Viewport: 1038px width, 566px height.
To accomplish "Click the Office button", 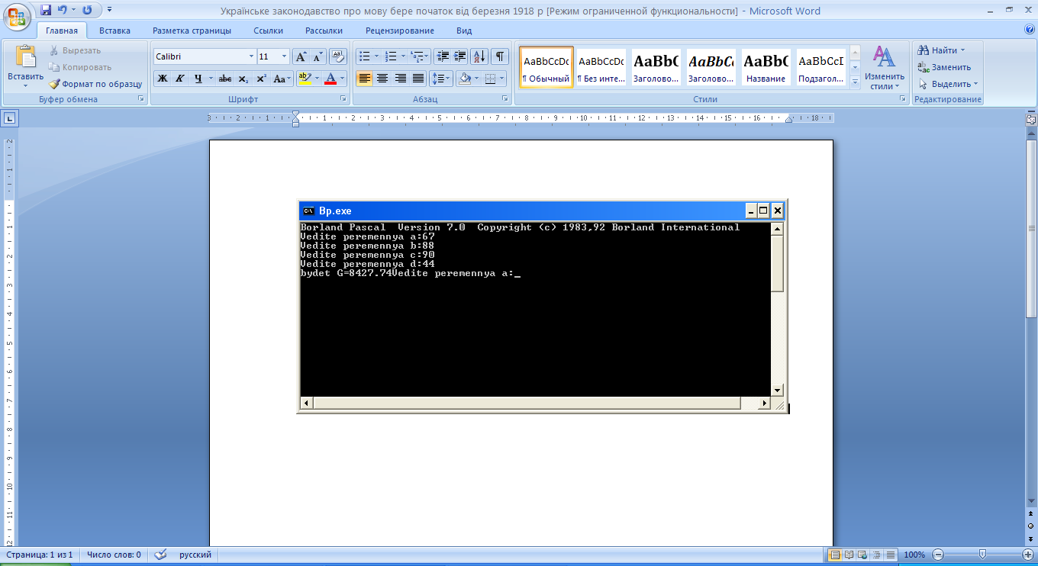I will point(17,16).
